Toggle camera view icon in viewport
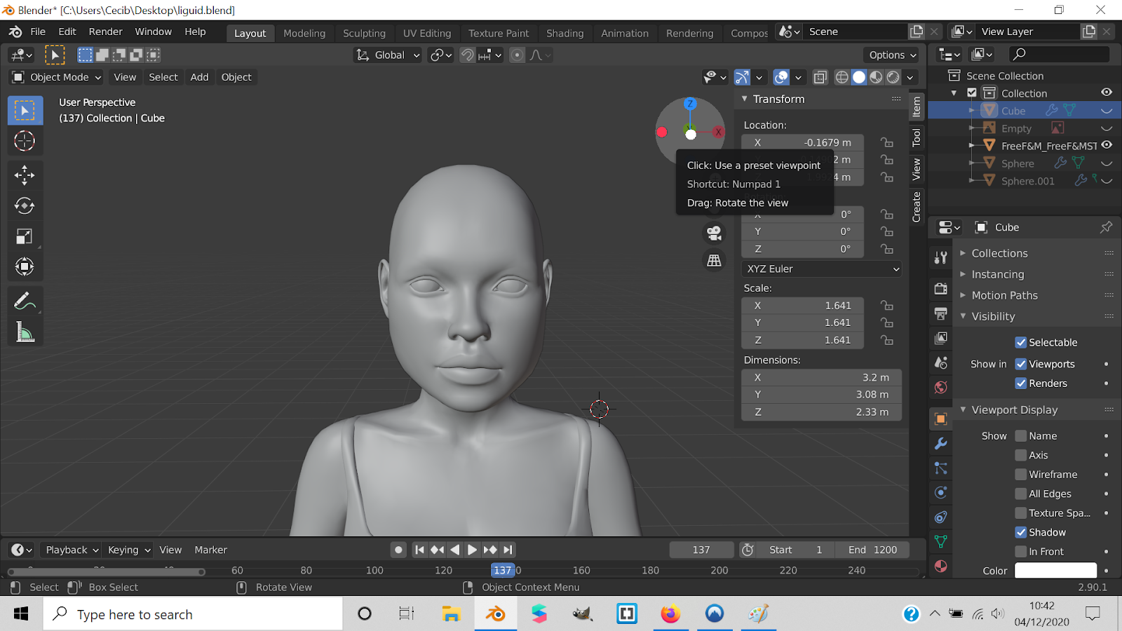This screenshot has width=1122, height=631. pos(714,233)
